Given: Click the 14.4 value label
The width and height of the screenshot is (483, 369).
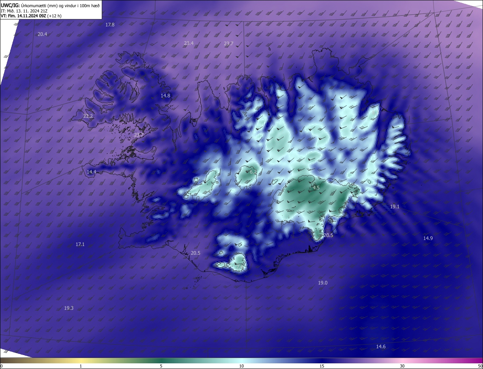Looking at the screenshot, I should [x=91, y=172].
